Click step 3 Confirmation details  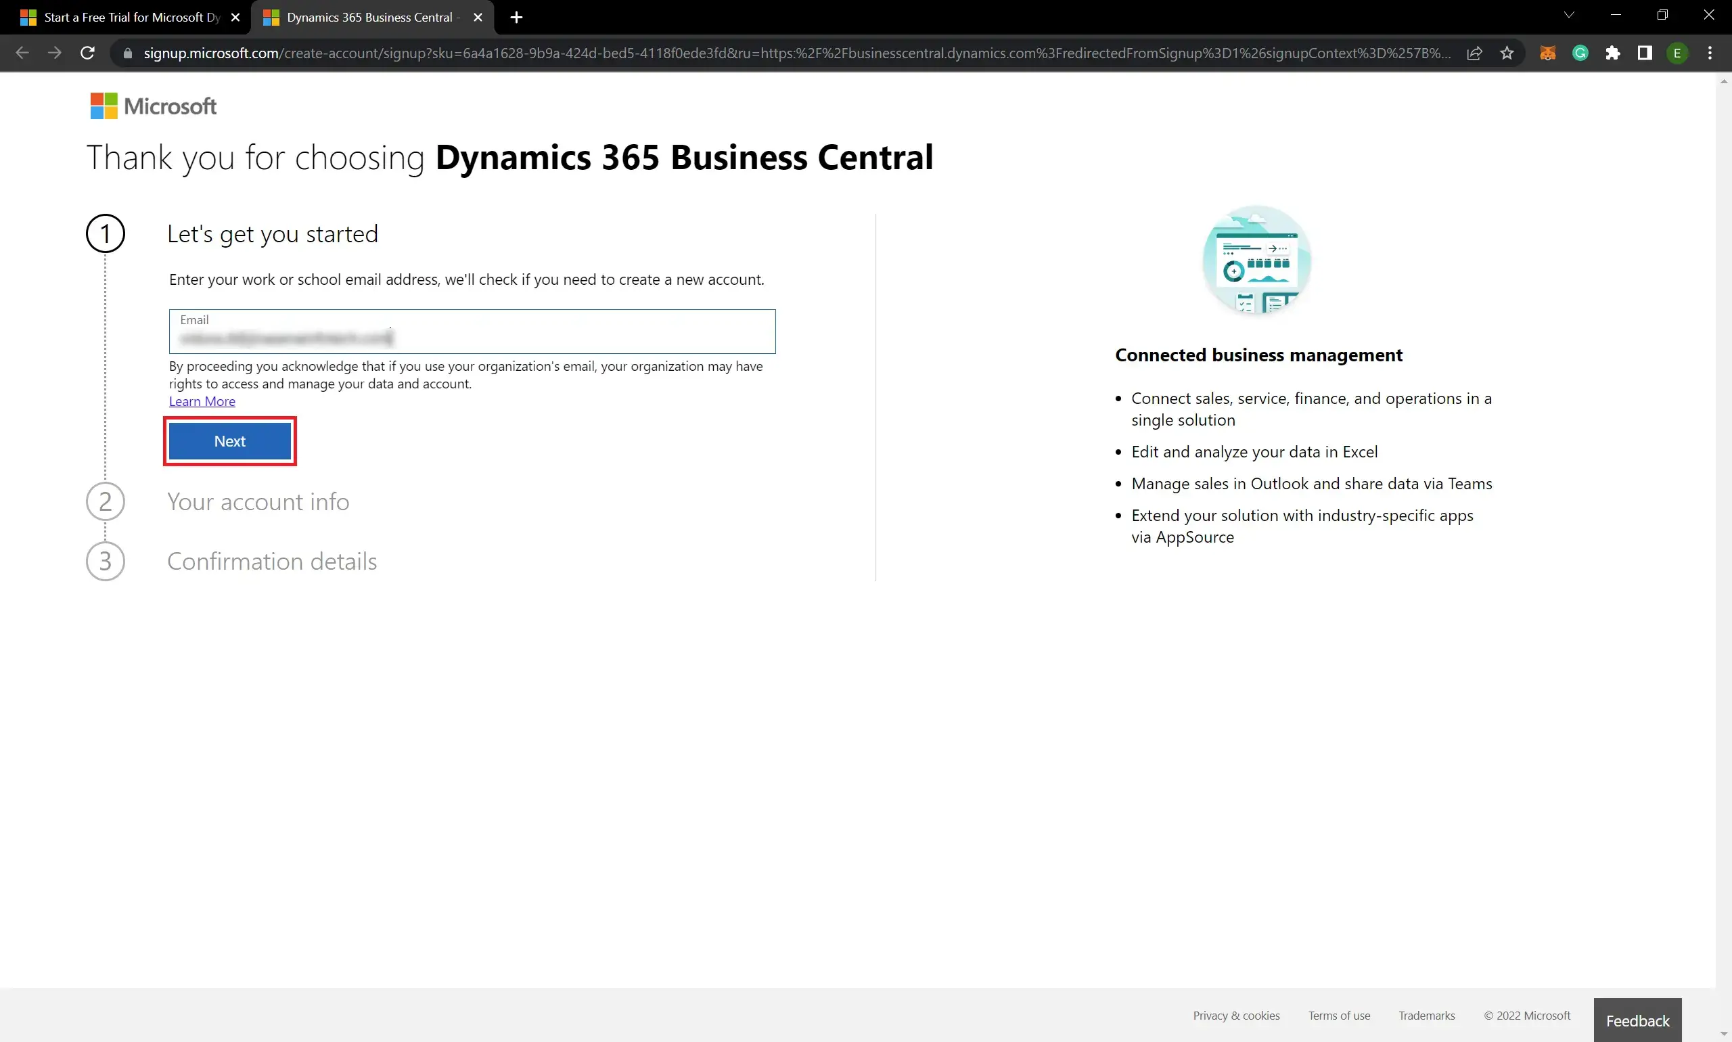272,561
